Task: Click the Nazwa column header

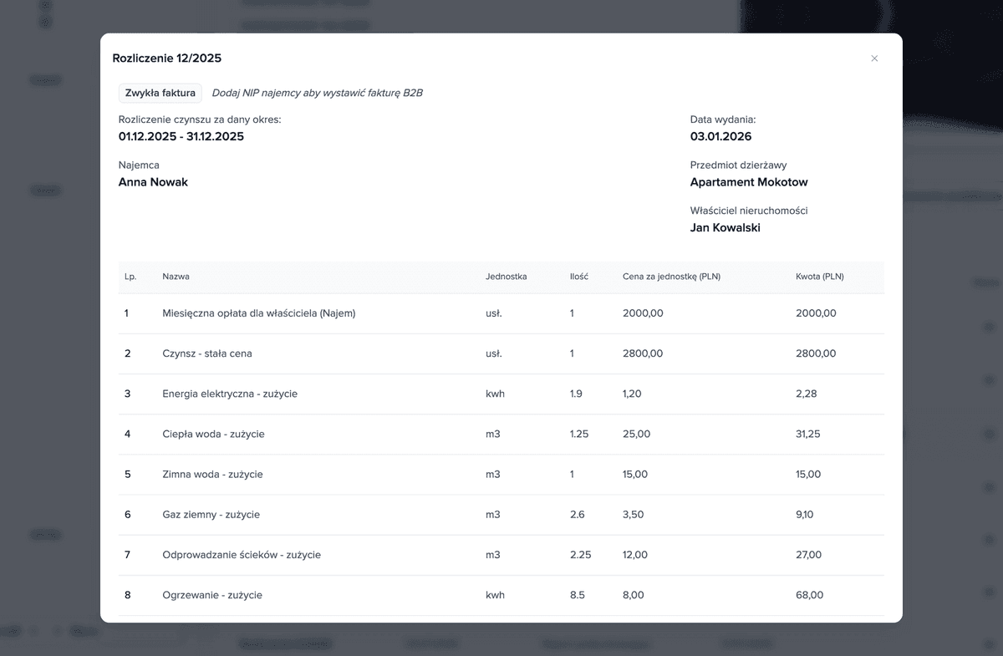Action: 176,277
